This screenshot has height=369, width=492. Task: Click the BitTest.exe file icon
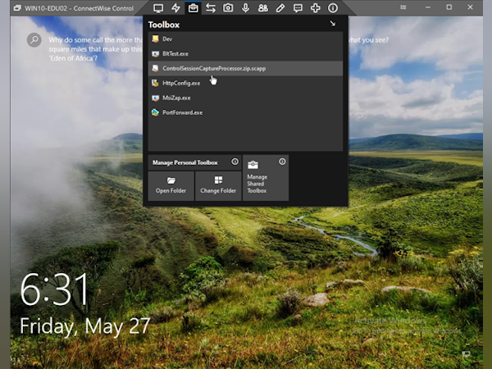click(155, 53)
